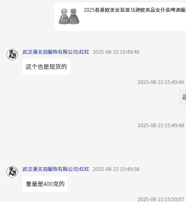Open product title 2025春夏欧美女装亚马逊 link
This screenshot has width=186, height=202.
[135, 10]
